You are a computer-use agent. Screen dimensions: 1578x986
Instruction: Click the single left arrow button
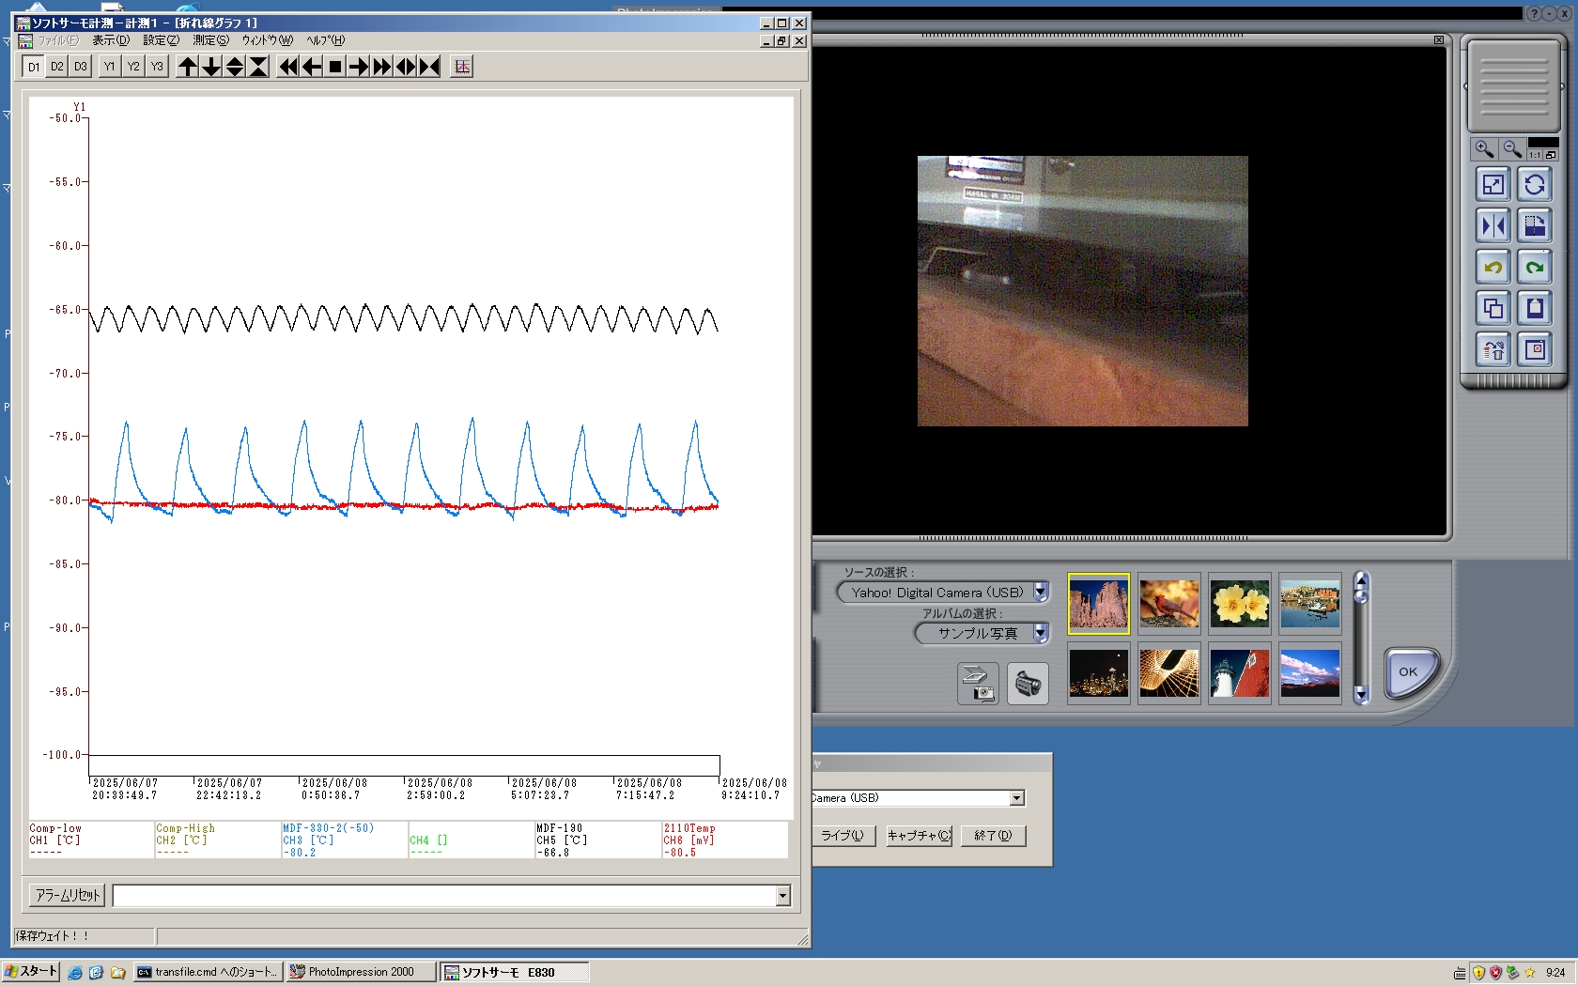pyautogui.click(x=312, y=67)
